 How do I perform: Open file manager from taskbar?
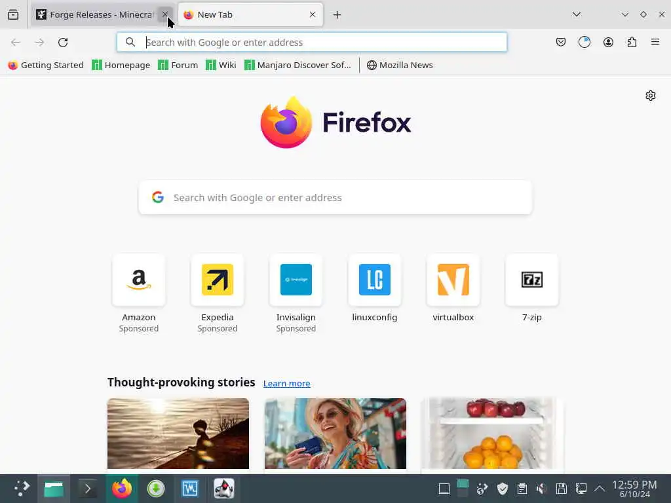coord(54,489)
